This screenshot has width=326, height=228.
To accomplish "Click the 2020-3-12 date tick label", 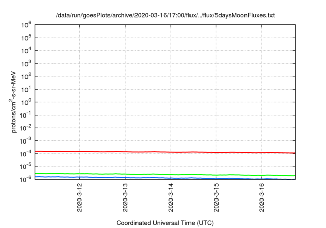I will (x=80, y=197).
